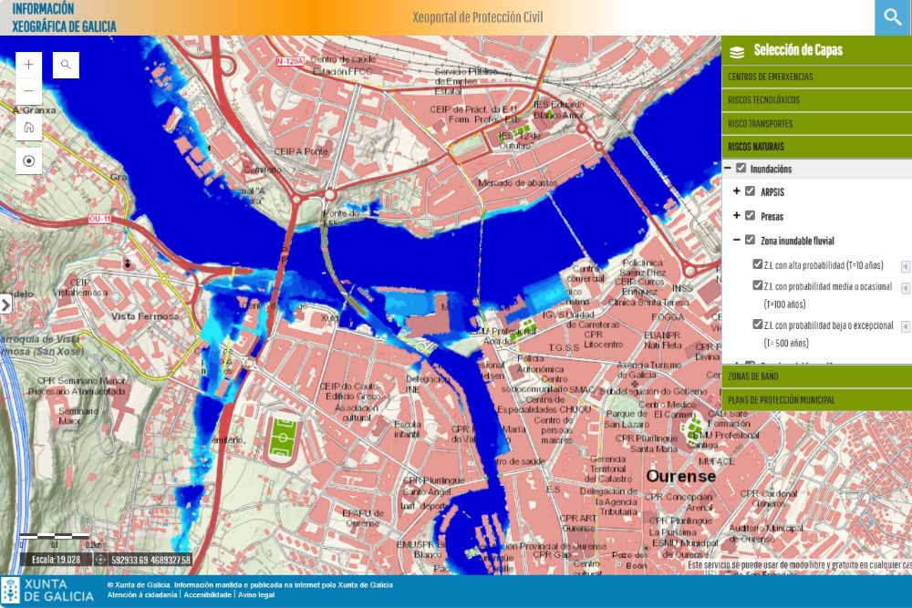Open options arrow for T=10 años layer
This screenshot has height=608, width=912.
pos(905,266)
